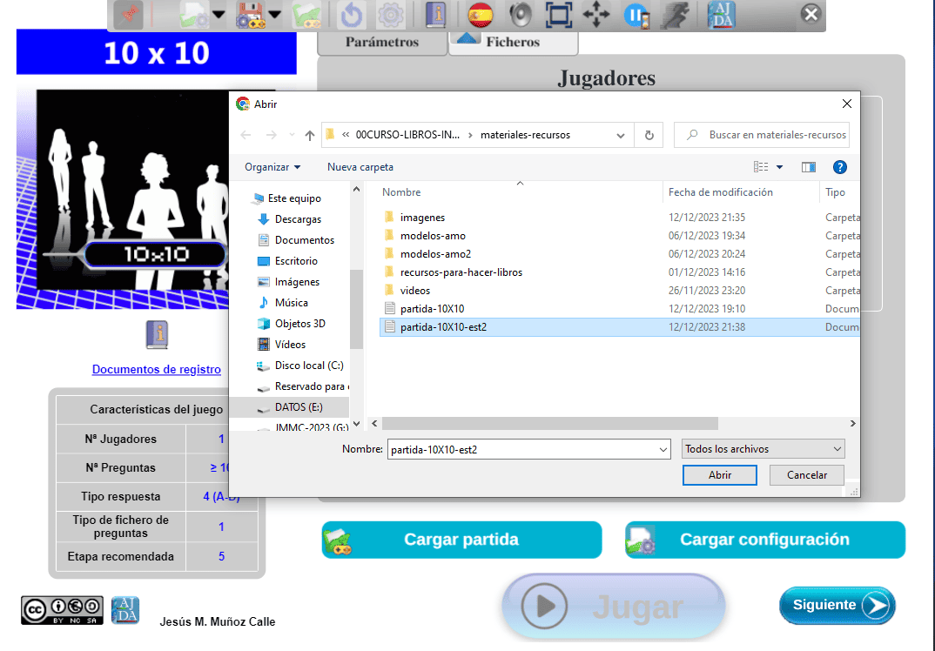Click the pin icon in top toolbar
This screenshot has width=935, height=651.
(127, 15)
